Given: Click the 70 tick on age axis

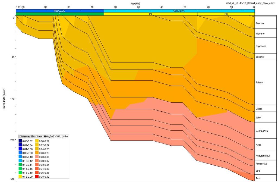Looking at the screenshot, I should (92, 7).
